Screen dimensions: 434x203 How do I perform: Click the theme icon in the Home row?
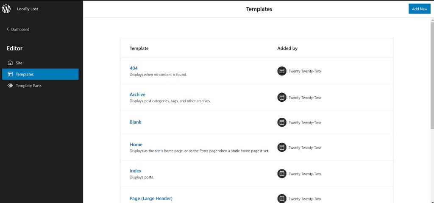pos(282,147)
